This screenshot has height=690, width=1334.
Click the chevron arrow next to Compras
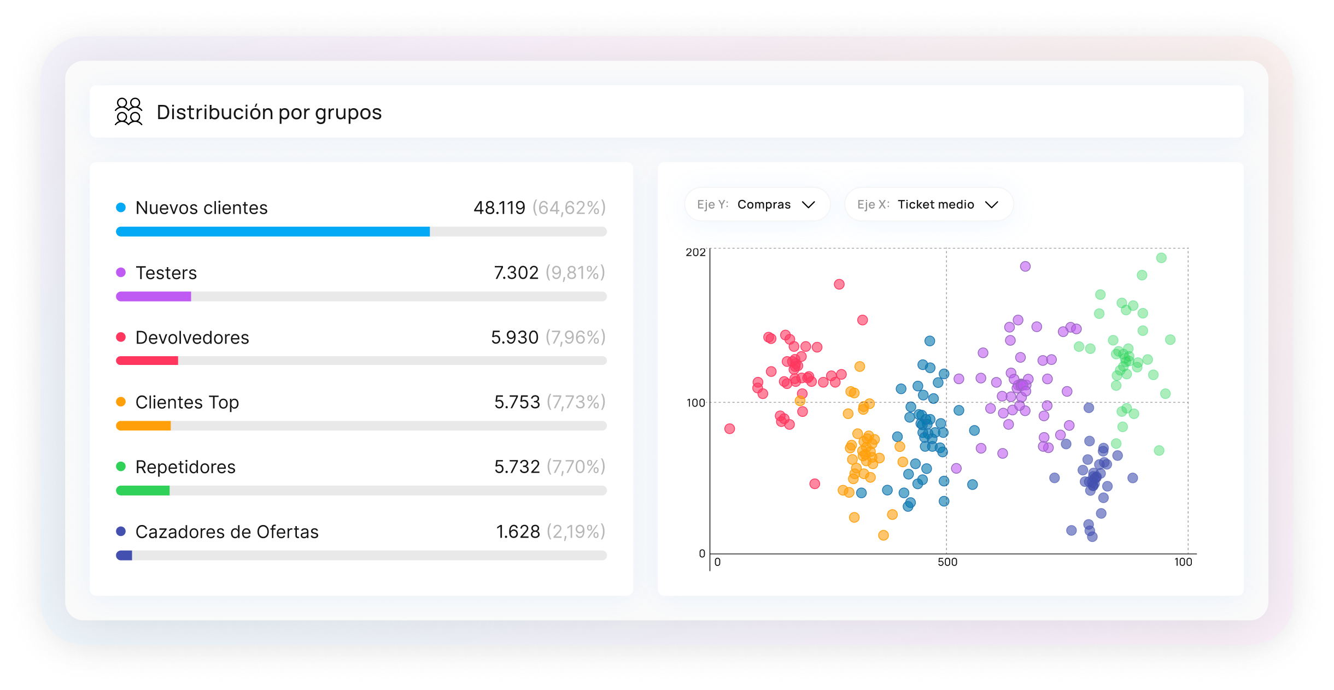(x=808, y=205)
